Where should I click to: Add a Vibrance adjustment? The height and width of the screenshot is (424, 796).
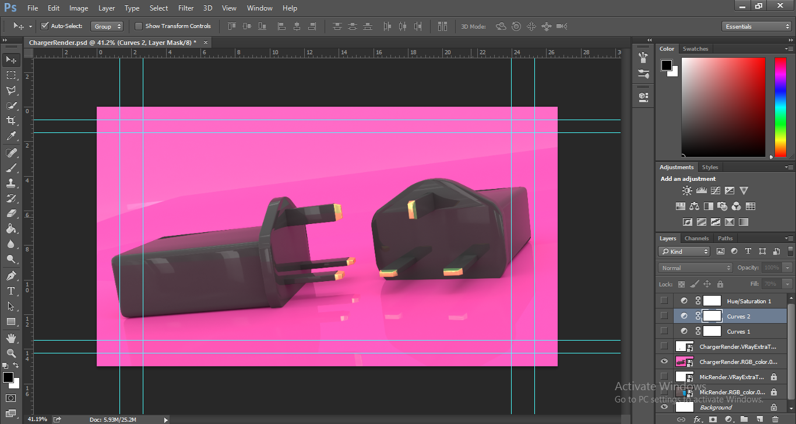744,191
